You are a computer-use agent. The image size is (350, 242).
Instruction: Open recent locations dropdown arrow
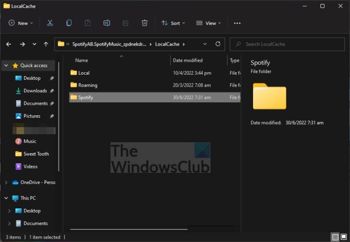coord(34,44)
